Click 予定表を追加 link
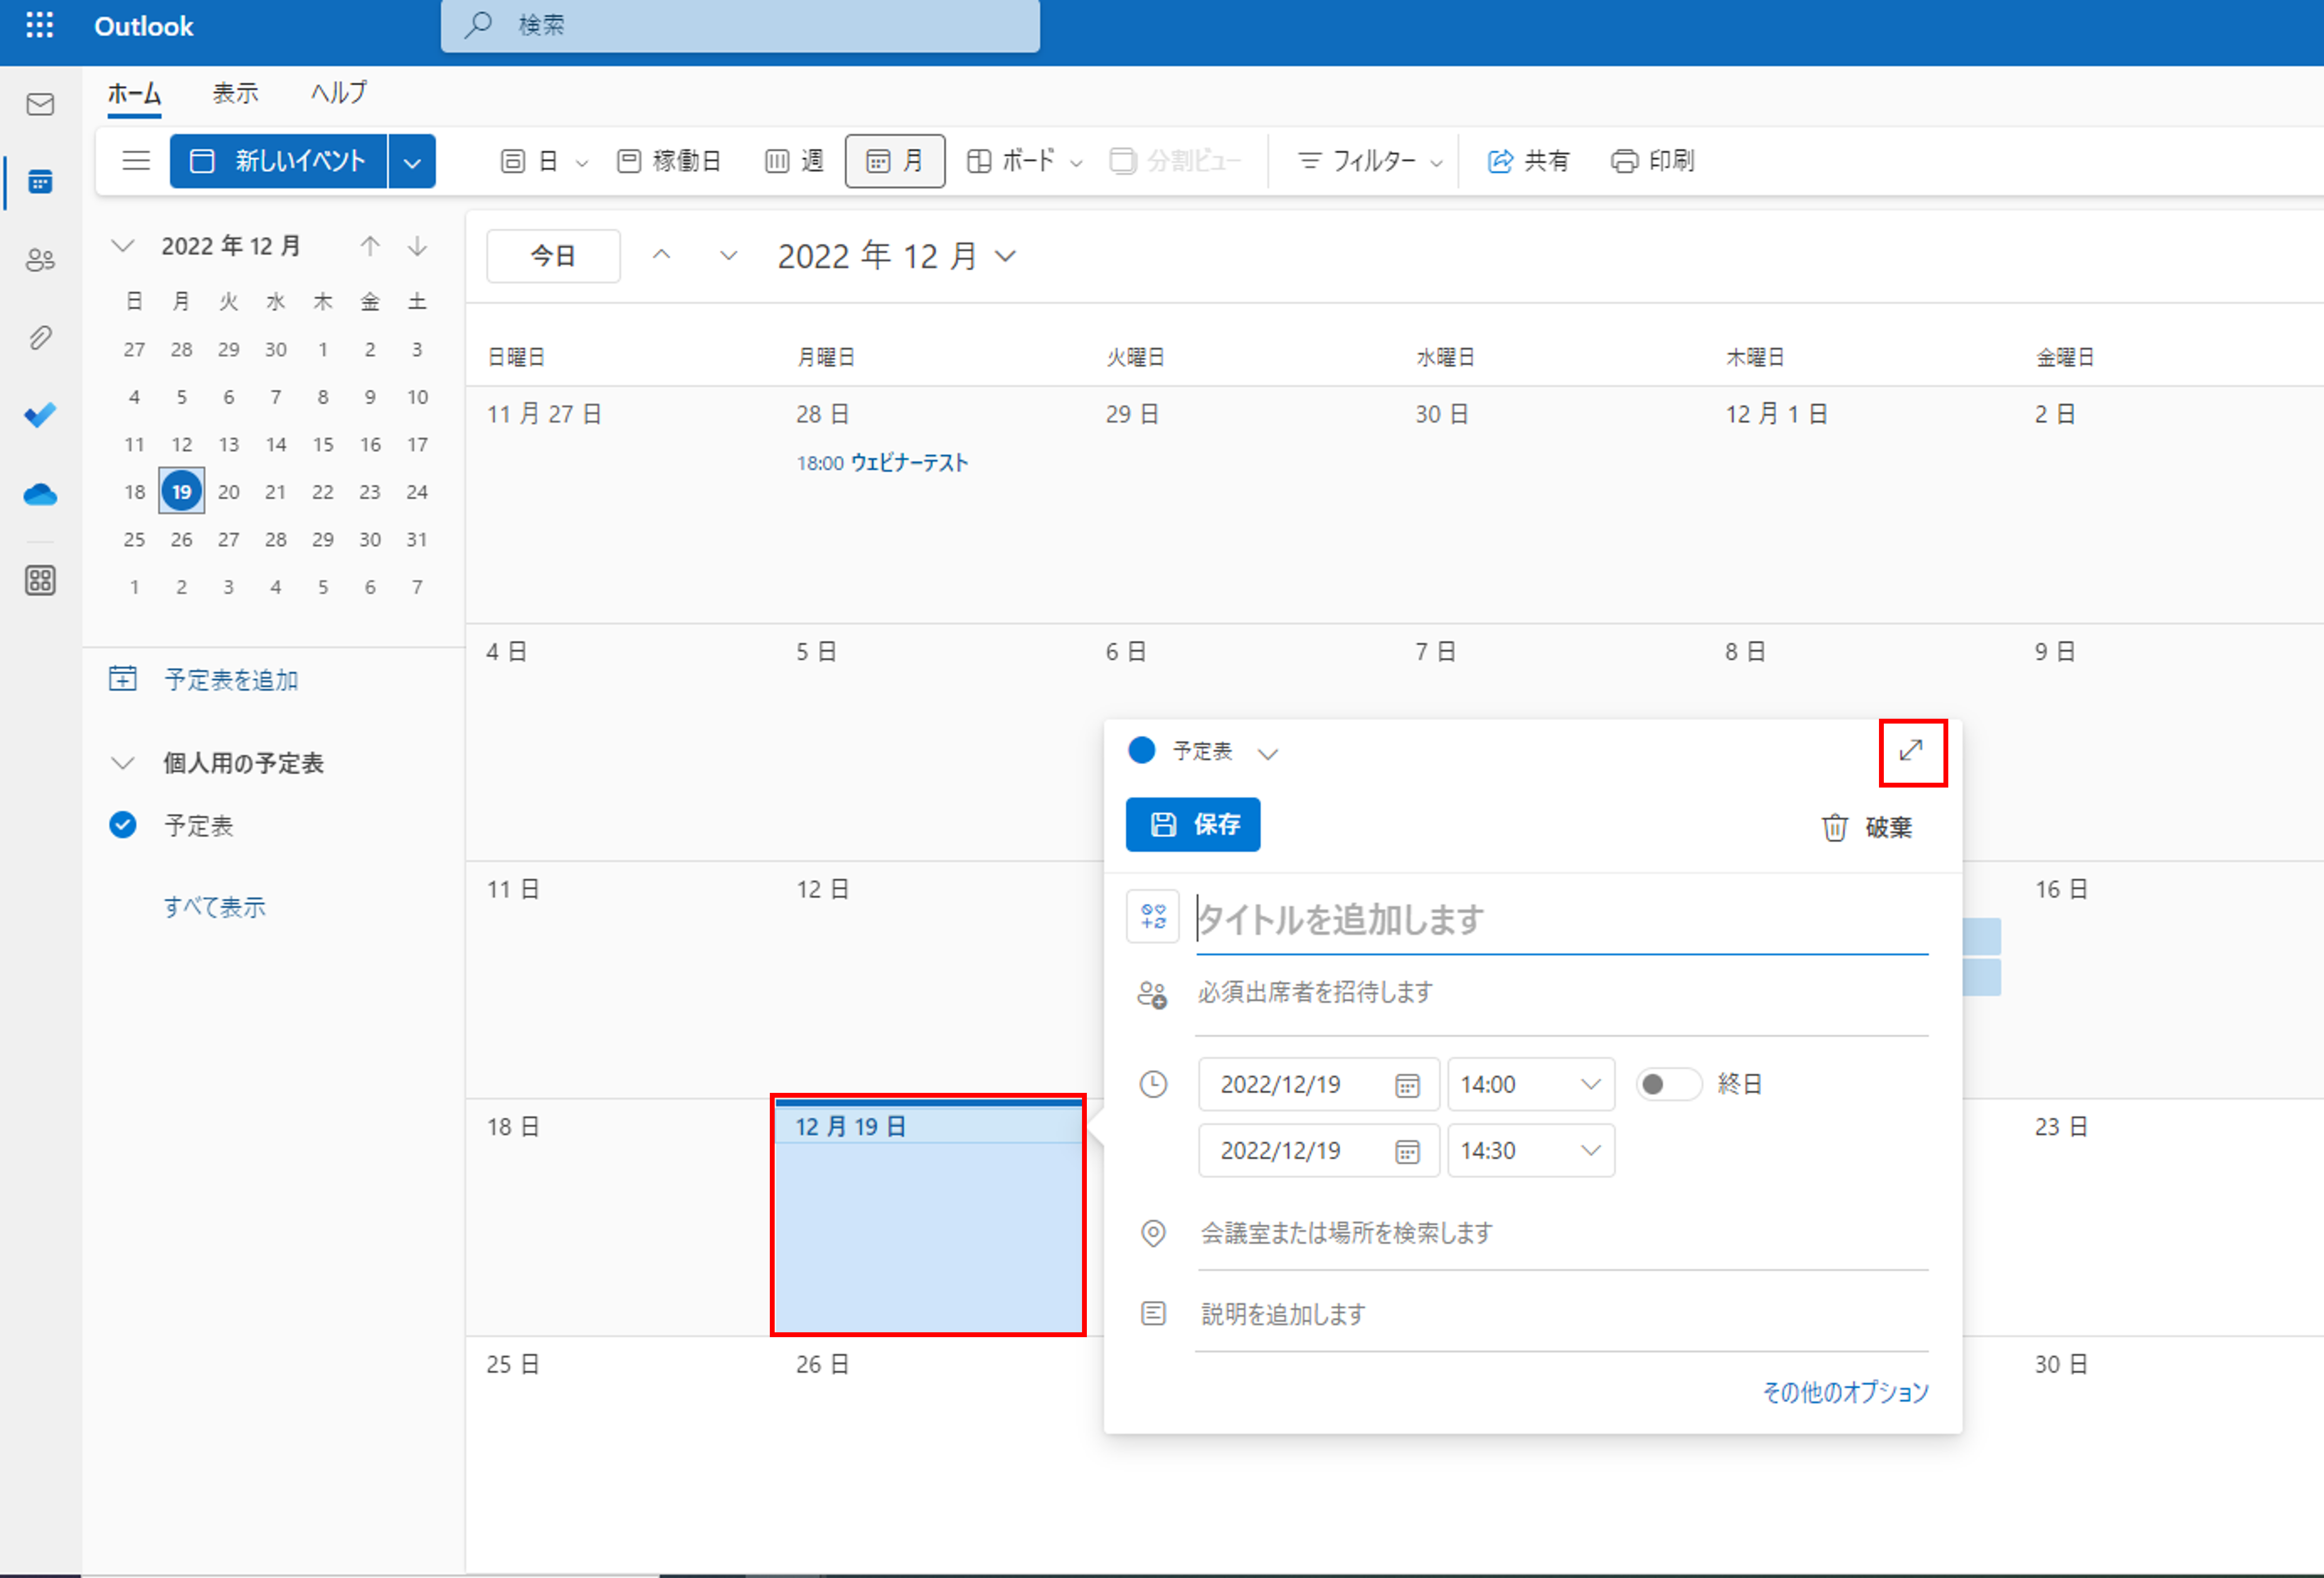Screen dimensions: 2324x1578 pyautogui.click(x=231, y=680)
